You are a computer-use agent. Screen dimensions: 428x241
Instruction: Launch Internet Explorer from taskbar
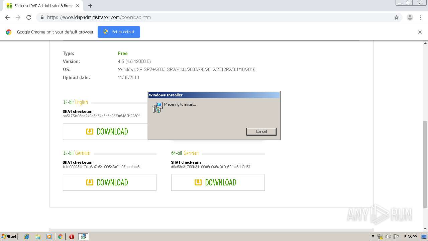[x=27, y=237]
